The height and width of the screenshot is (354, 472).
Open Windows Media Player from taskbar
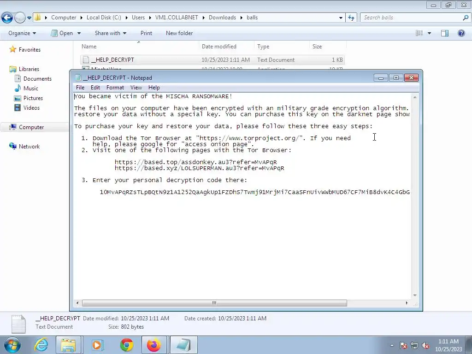coord(97,345)
